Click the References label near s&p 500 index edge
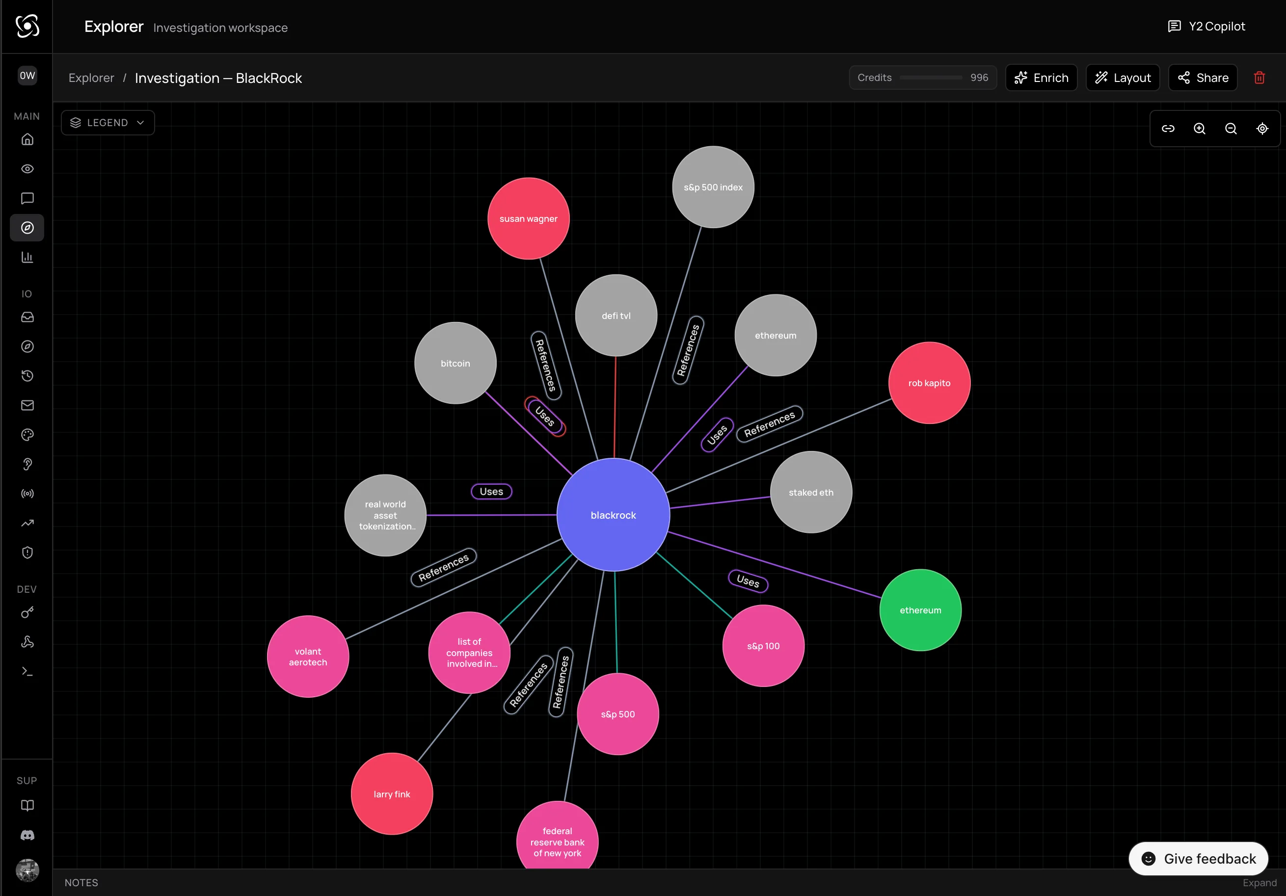This screenshot has height=896, width=1286. point(688,350)
